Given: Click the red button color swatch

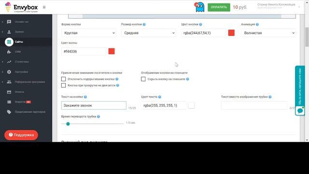Looking at the screenshot, I should click(x=231, y=33).
